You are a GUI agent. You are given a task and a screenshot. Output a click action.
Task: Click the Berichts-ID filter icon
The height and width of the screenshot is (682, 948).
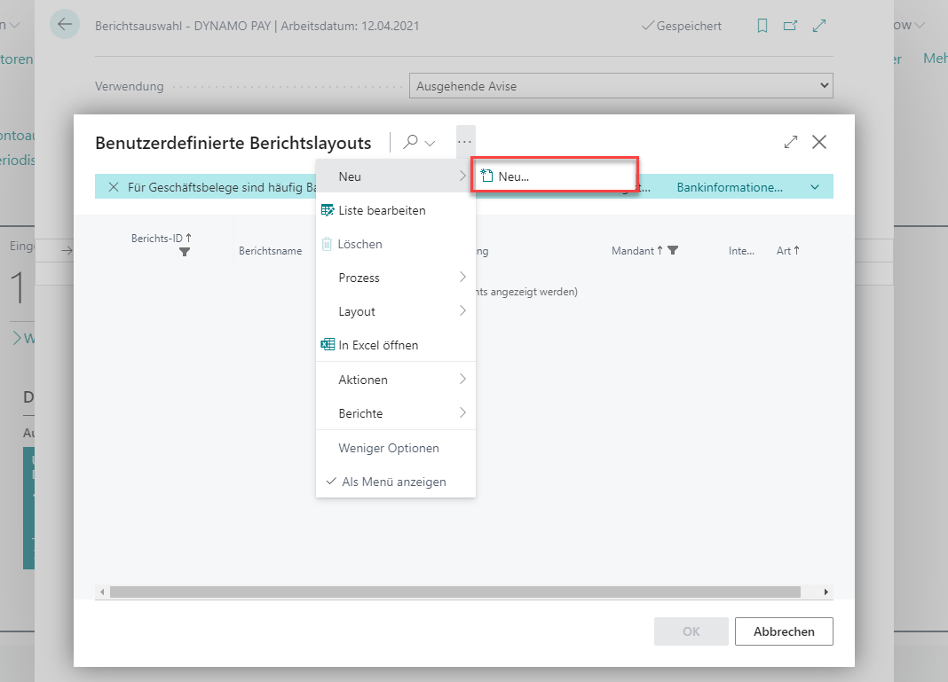point(184,253)
